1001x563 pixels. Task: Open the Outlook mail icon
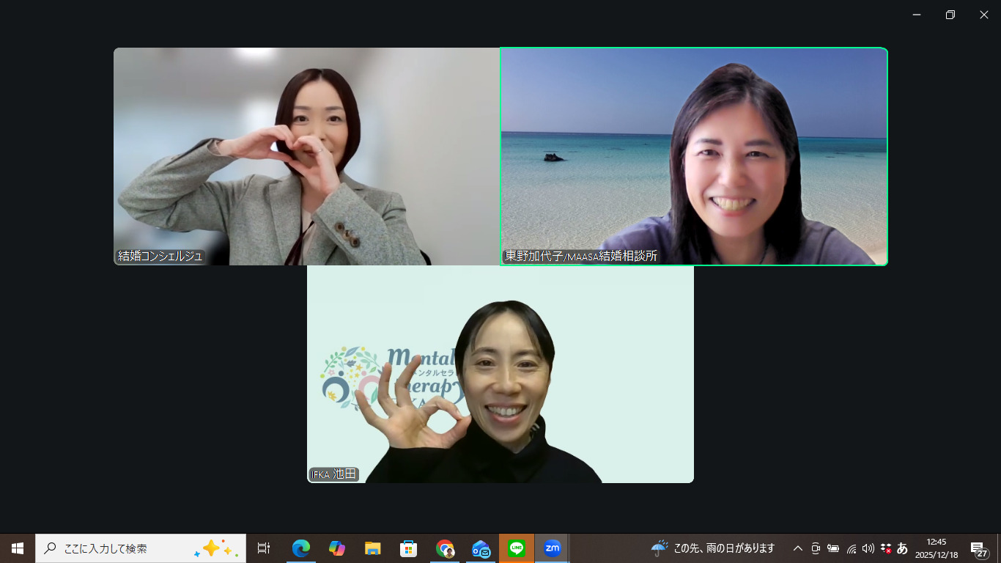481,548
